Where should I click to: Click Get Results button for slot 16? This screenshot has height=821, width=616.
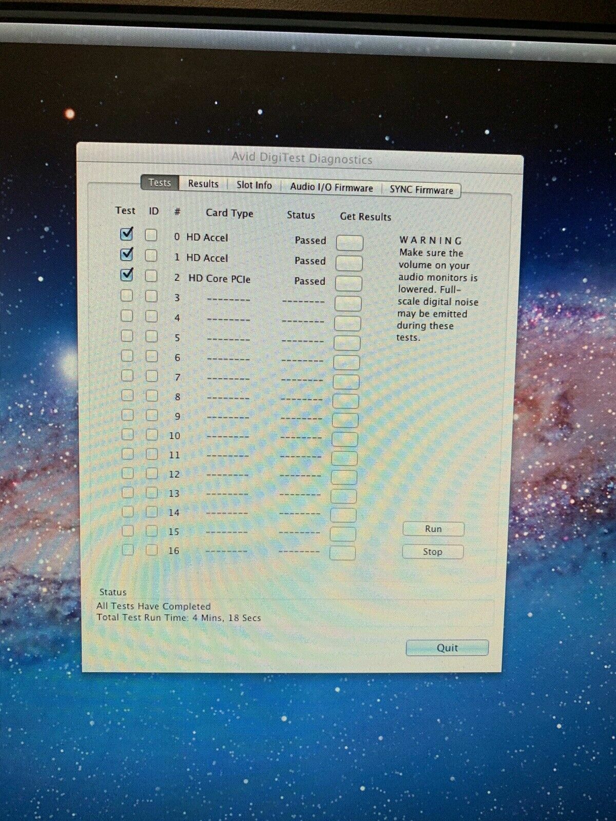[x=342, y=553]
